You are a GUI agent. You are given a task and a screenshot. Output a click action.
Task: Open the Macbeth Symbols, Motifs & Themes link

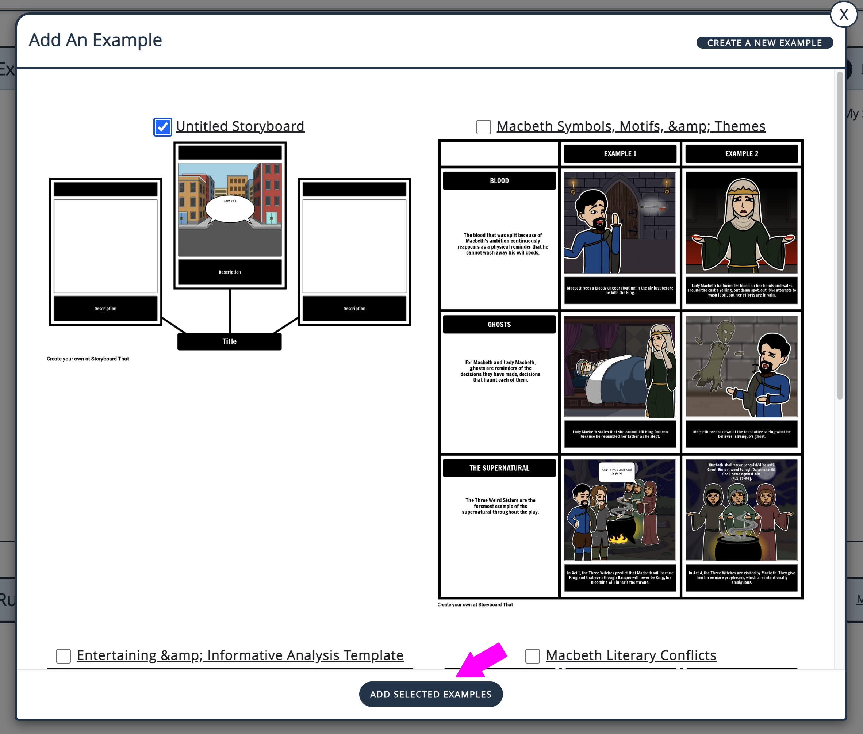pyautogui.click(x=631, y=126)
